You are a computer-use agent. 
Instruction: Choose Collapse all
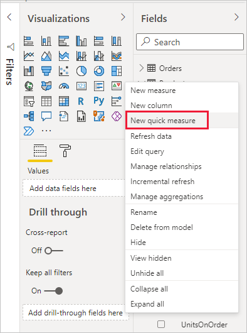[182, 289]
